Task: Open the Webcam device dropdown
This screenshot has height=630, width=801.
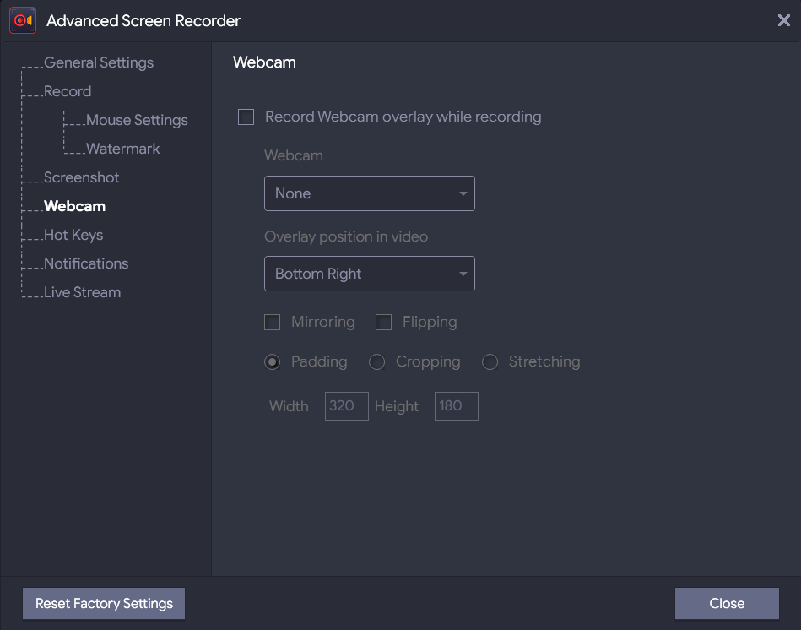Action: tap(369, 193)
